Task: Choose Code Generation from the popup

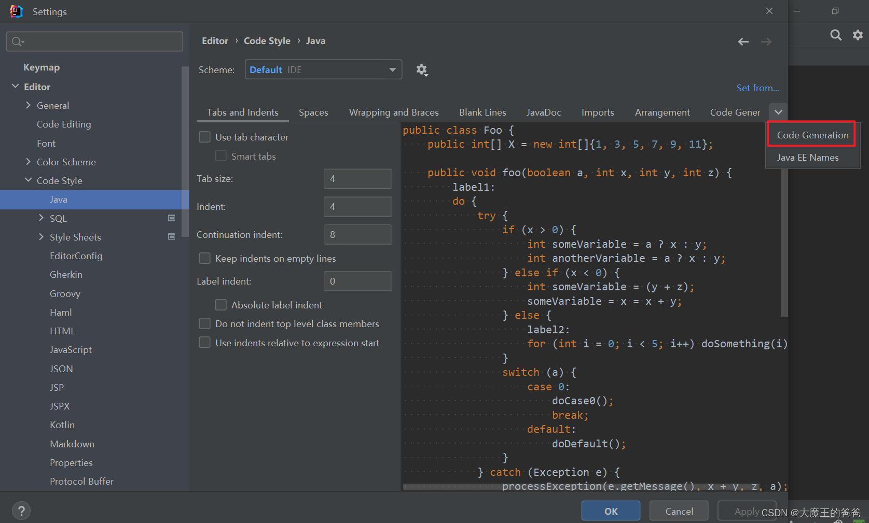Action: pos(812,135)
